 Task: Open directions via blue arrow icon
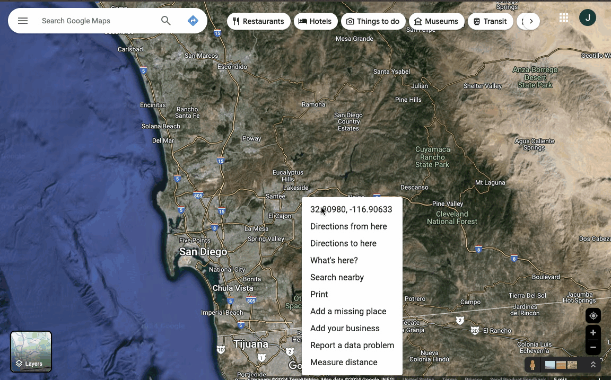click(193, 21)
